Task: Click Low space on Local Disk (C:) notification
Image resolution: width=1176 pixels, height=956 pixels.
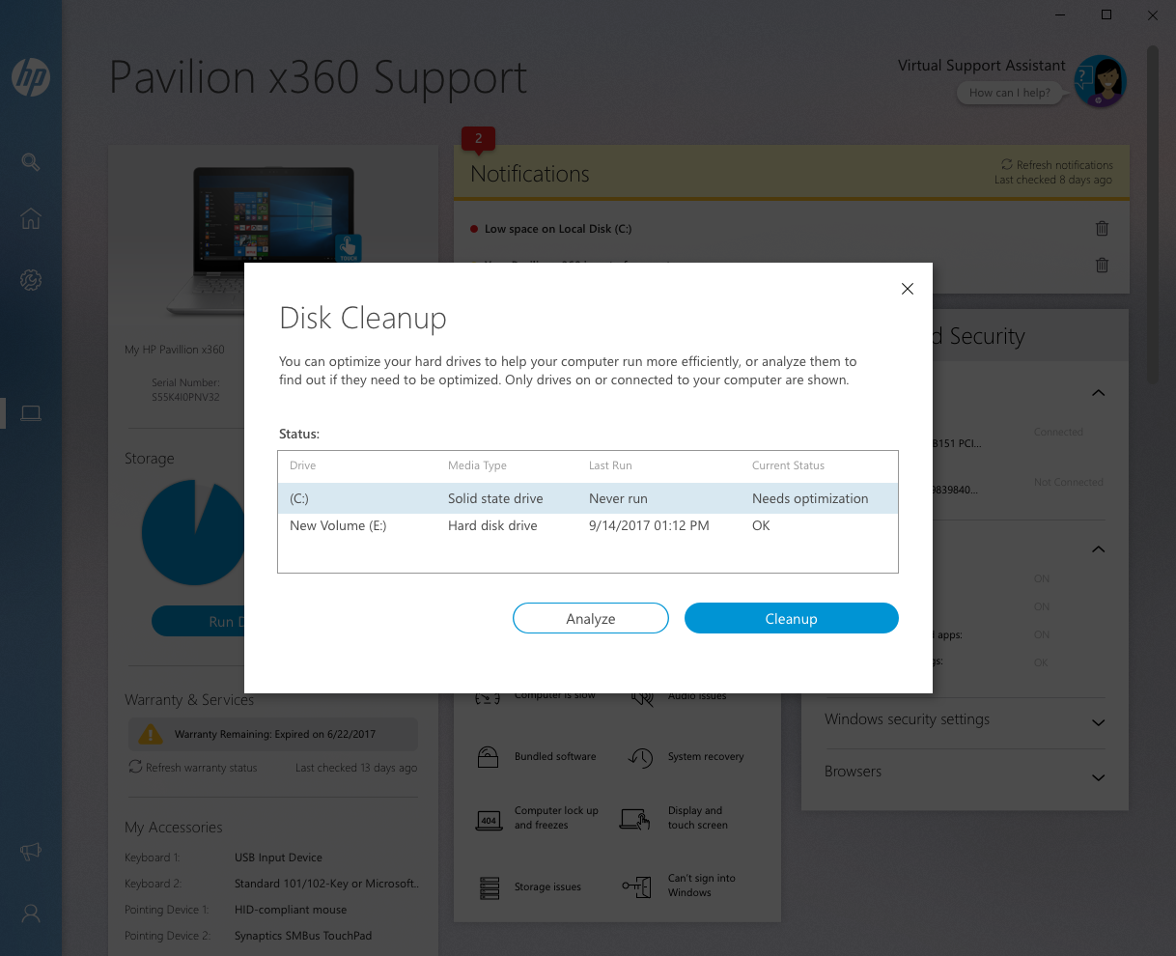Action: click(558, 229)
